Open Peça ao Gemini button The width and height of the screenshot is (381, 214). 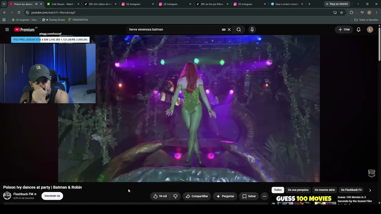336,4
